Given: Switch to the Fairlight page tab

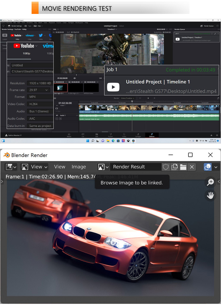Looking at the screenshot, I should [138, 135].
